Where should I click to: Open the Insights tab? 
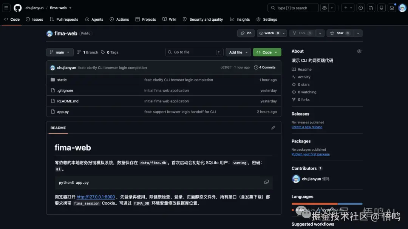click(x=240, y=20)
